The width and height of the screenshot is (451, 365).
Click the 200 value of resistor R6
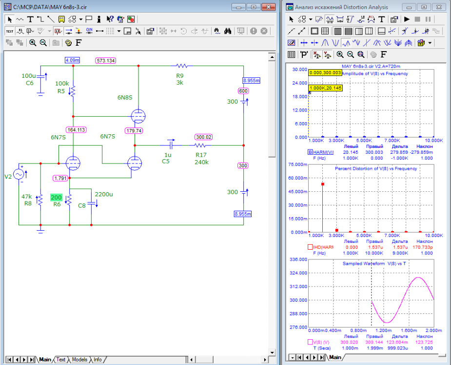coord(56,198)
